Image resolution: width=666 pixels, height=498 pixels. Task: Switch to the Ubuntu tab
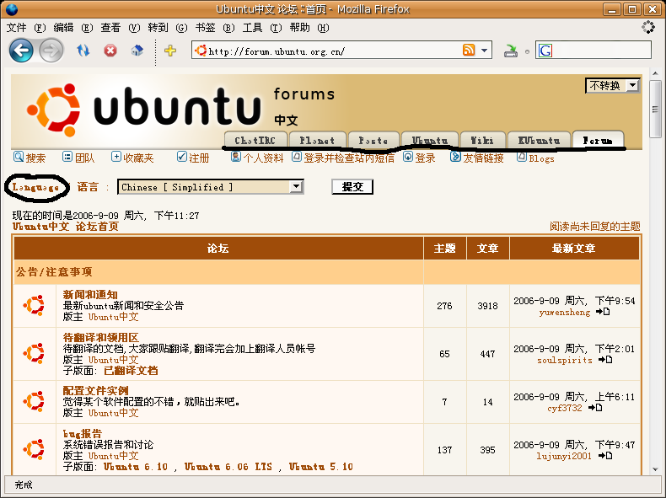(x=430, y=140)
